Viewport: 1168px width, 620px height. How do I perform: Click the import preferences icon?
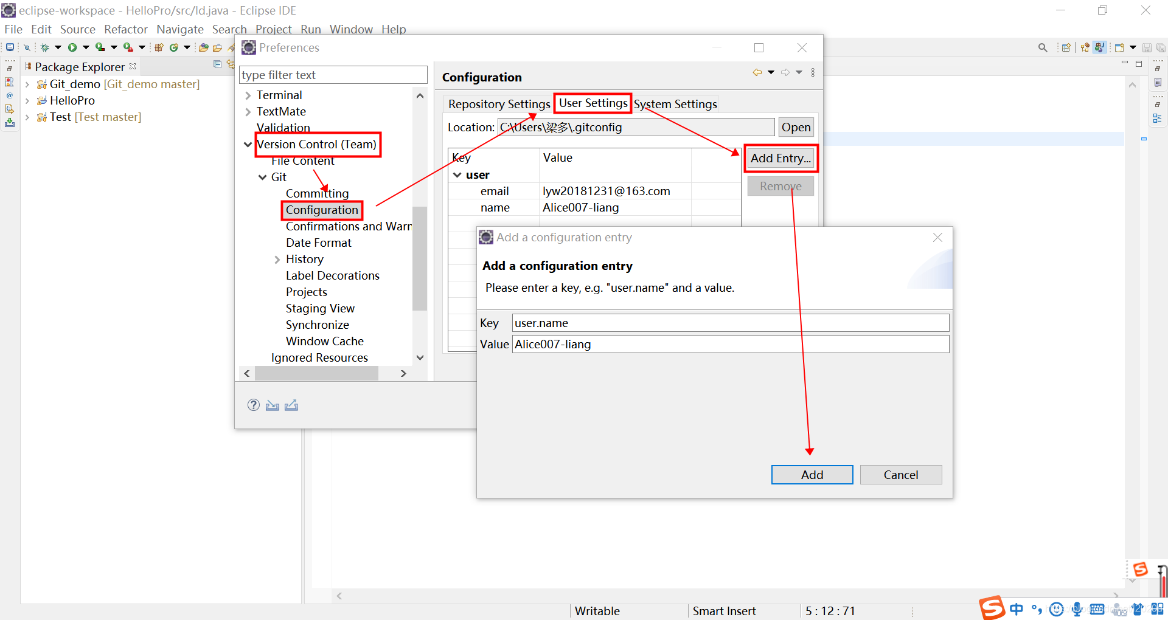tap(273, 405)
